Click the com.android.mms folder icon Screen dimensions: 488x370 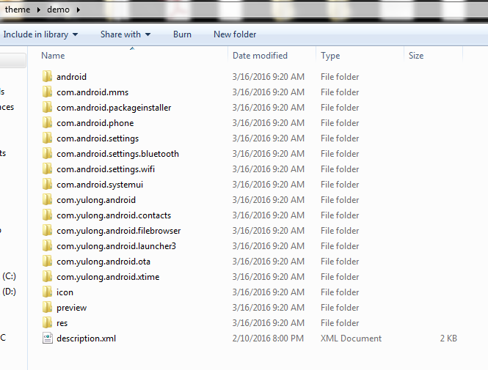[47, 92]
